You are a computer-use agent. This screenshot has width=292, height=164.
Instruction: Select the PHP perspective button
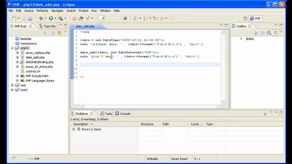pos(255,18)
